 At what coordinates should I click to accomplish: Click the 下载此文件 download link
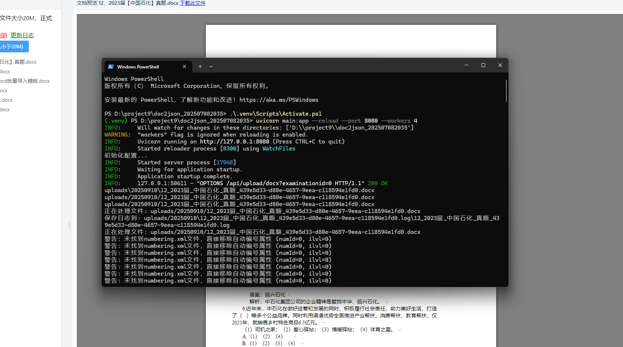(x=193, y=3)
